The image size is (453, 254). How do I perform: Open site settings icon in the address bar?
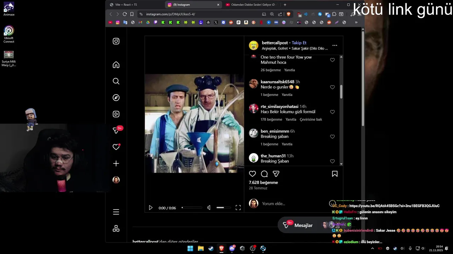(x=141, y=14)
